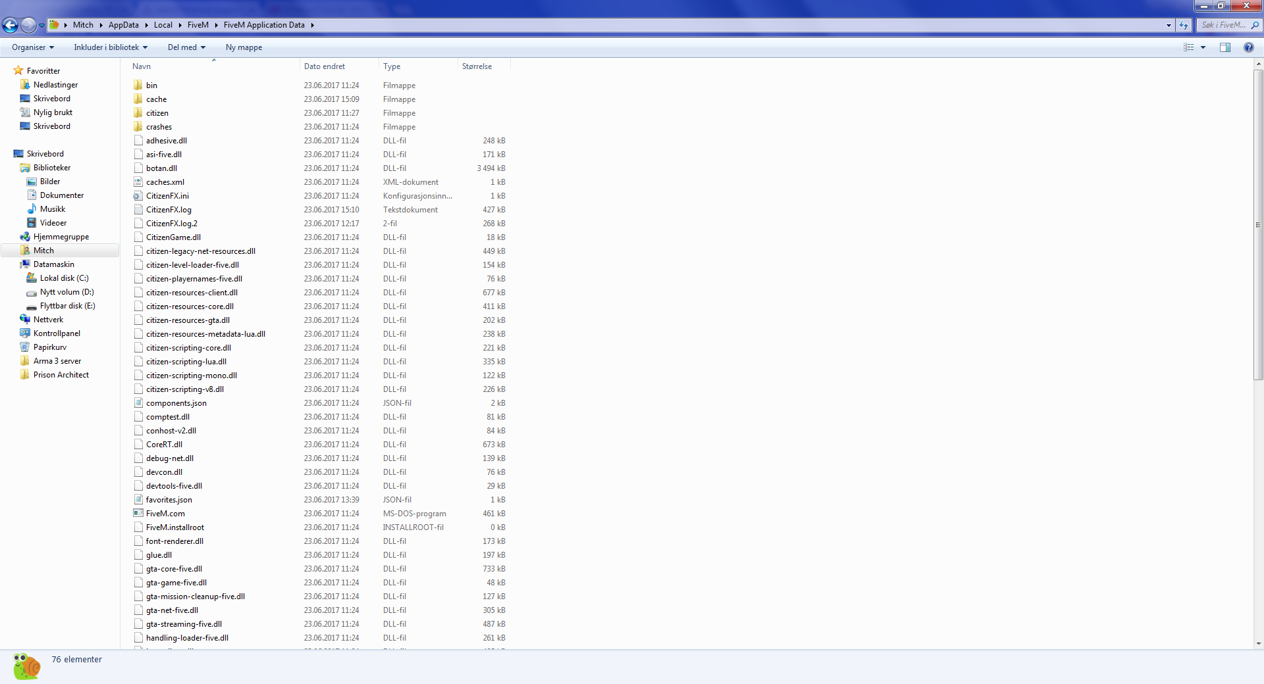Click the Nedlastinger folder icon in sidebar
1264x684 pixels.
[25, 84]
